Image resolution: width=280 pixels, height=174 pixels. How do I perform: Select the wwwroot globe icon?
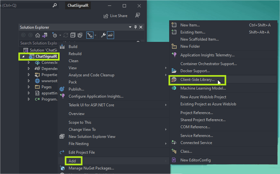(37, 81)
